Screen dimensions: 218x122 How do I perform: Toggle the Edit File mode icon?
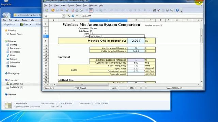pos(67,10)
